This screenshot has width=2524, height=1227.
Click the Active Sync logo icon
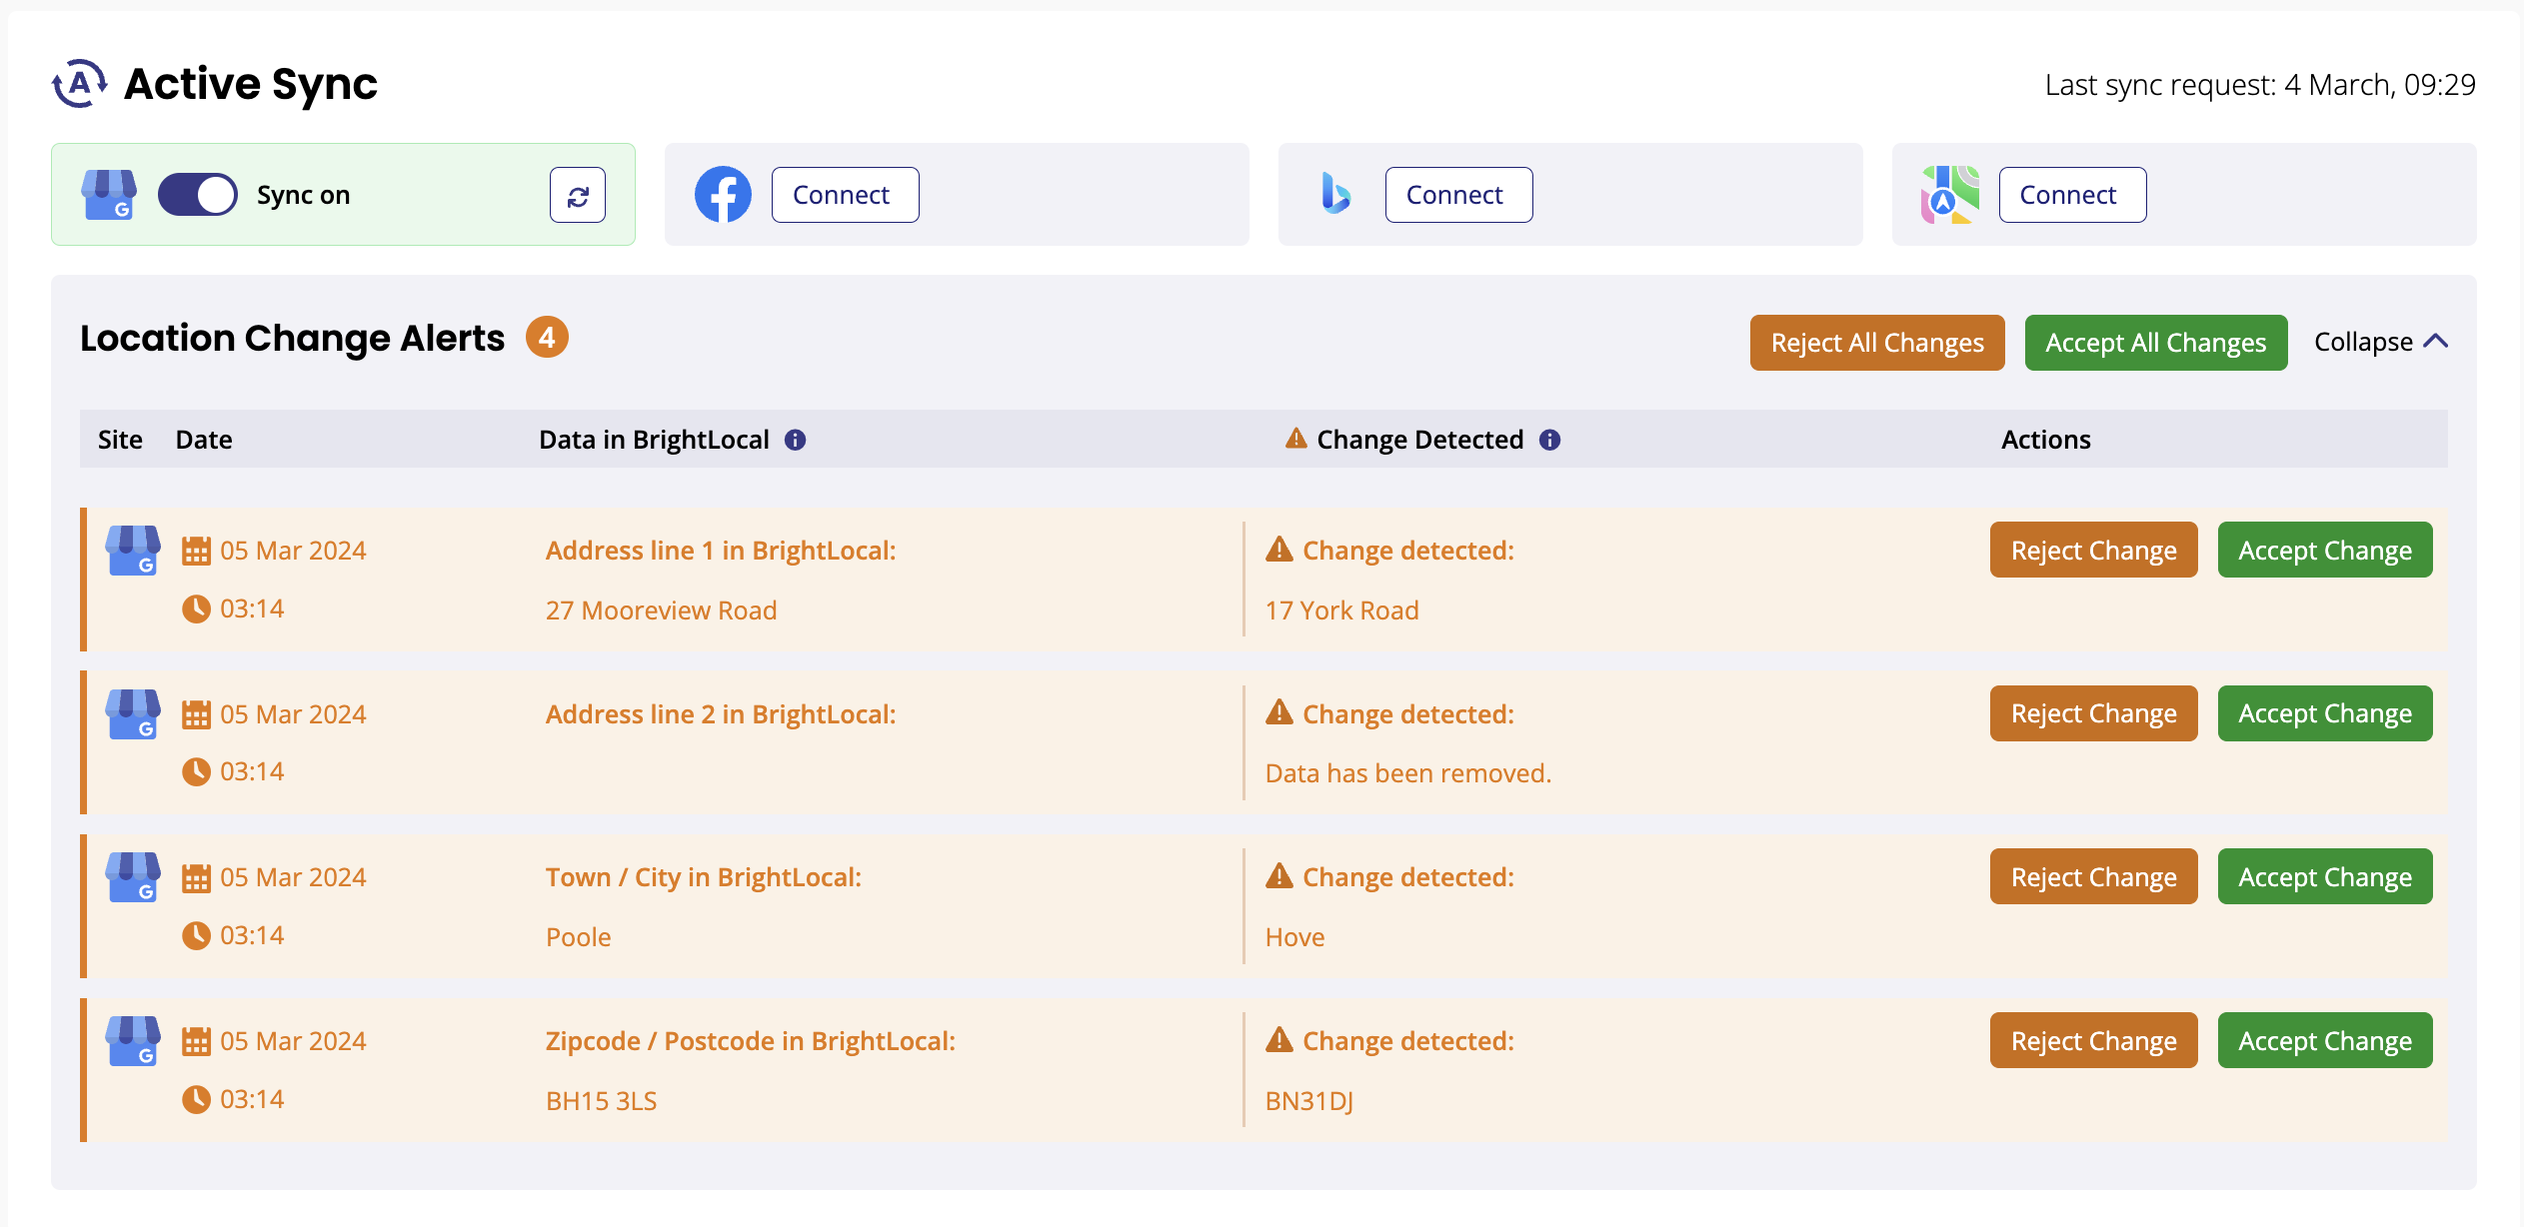tap(79, 84)
